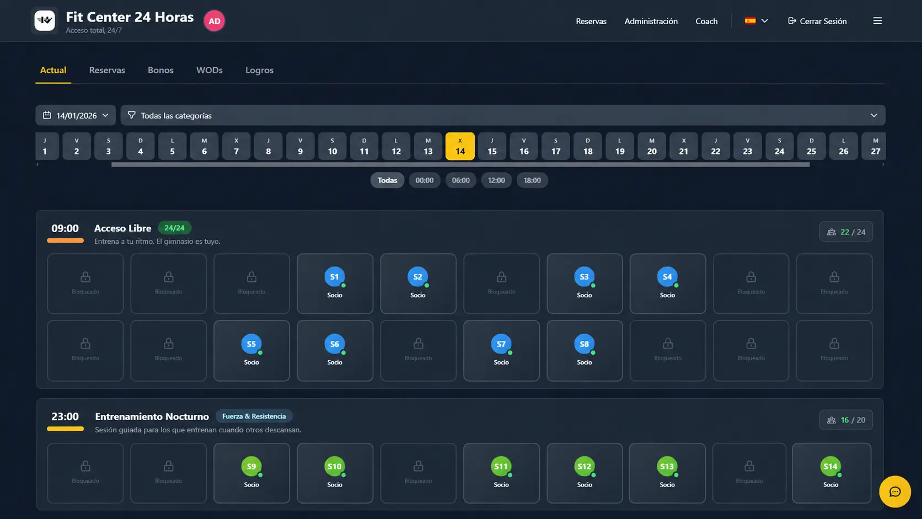
Task: Click the Fuerza & Resistencia tag
Action: pos(254,416)
